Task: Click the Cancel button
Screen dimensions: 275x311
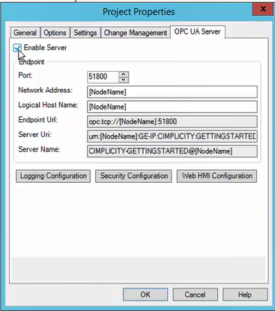Action: (195, 295)
